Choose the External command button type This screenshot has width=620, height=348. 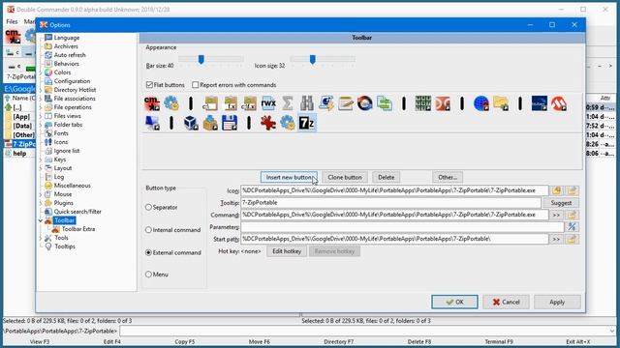[148, 252]
